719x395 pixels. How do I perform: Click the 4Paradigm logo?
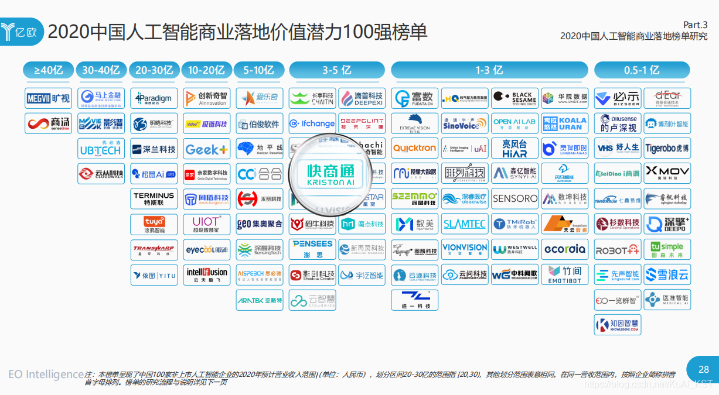pyautogui.click(x=154, y=98)
